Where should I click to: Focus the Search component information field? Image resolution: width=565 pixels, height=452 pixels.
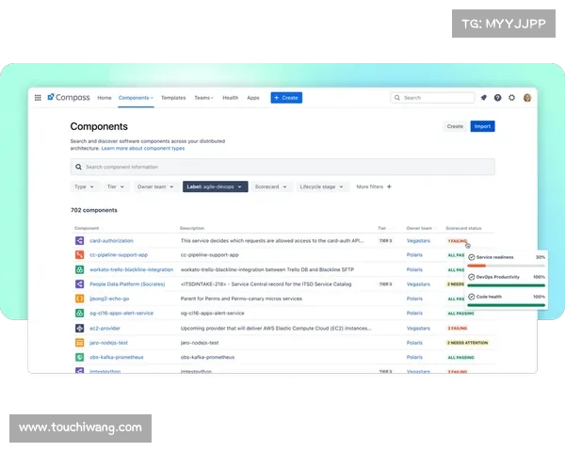tap(282, 167)
